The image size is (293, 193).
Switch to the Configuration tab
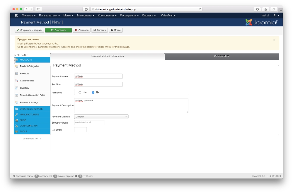pos(222,56)
